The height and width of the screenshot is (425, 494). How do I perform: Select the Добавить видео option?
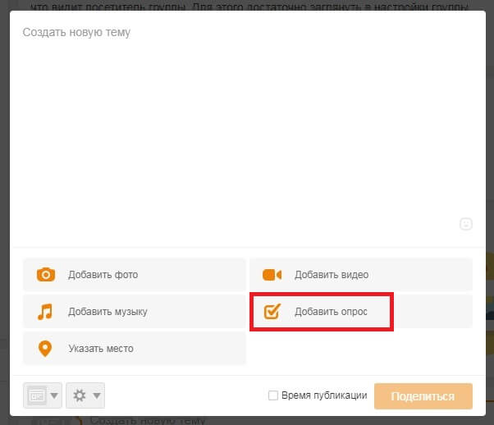tap(332, 275)
